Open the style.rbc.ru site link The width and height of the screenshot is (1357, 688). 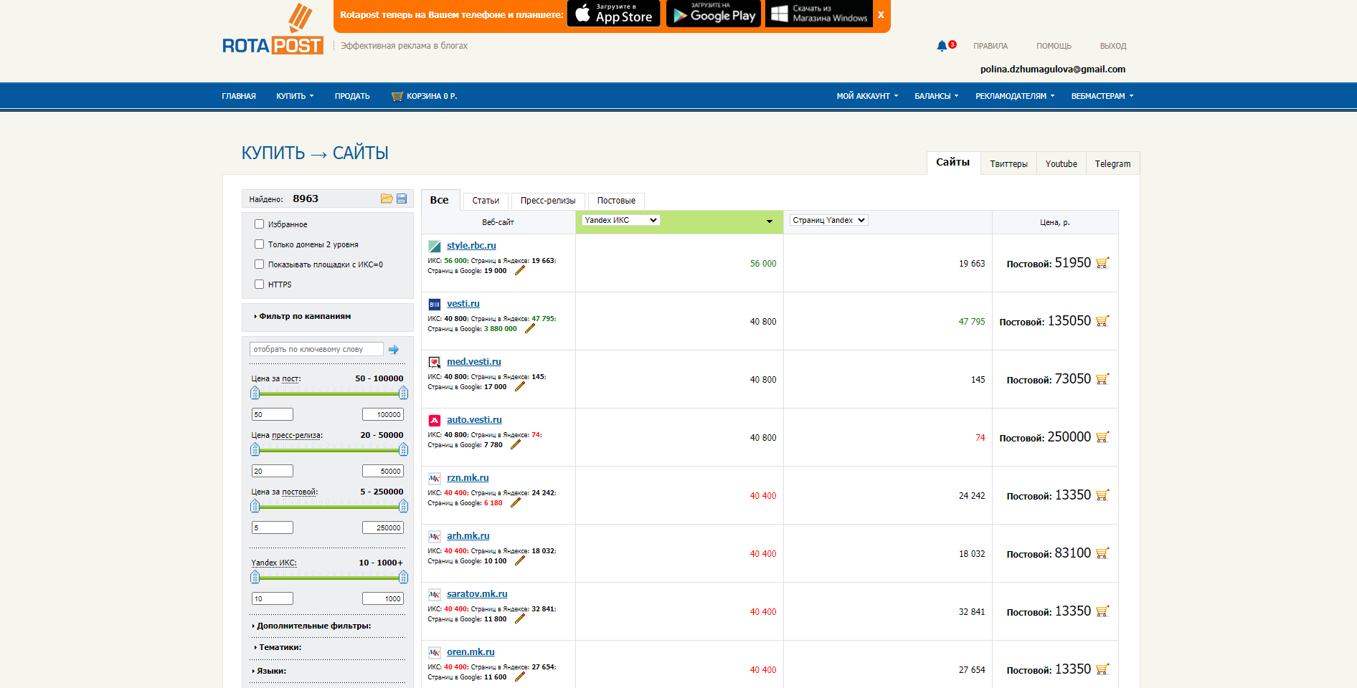pyautogui.click(x=471, y=245)
